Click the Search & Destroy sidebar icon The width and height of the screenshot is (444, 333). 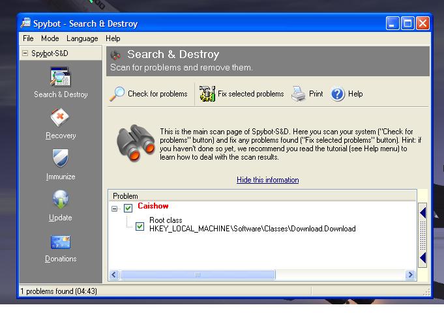pos(61,78)
